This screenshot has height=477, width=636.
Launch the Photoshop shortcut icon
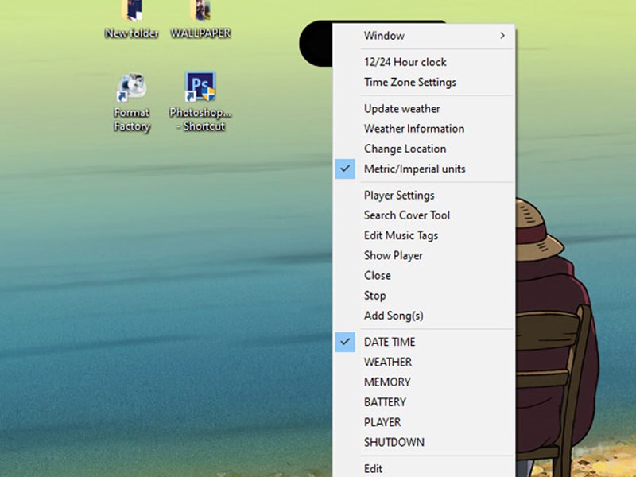[x=200, y=87]
